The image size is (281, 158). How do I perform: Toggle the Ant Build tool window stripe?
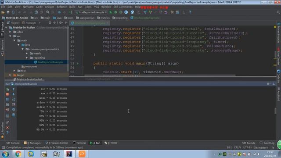(278, 94)
